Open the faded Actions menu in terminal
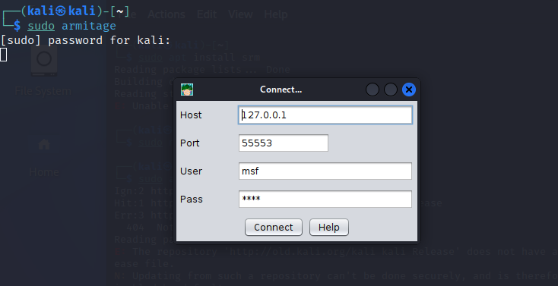The height and width of the screenshot is (286, 558). pyautogui.click(x=166, y=14)
